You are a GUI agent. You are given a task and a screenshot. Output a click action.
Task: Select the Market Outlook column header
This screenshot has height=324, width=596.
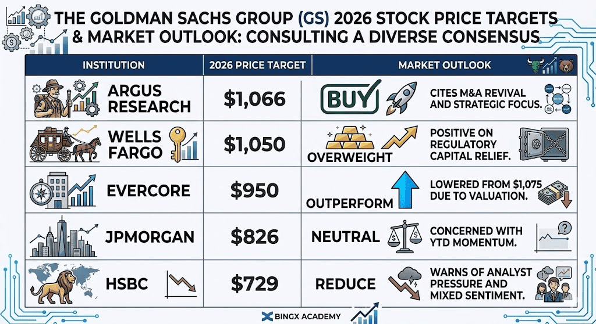444,65
